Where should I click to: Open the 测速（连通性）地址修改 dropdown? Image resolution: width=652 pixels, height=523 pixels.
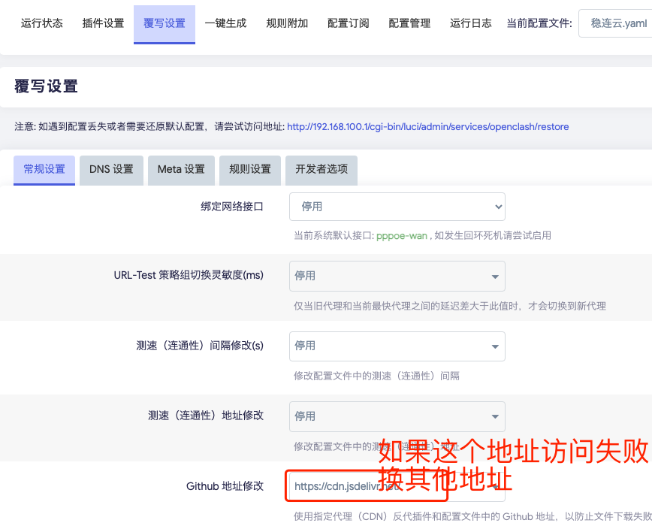(x=397, y=416)
